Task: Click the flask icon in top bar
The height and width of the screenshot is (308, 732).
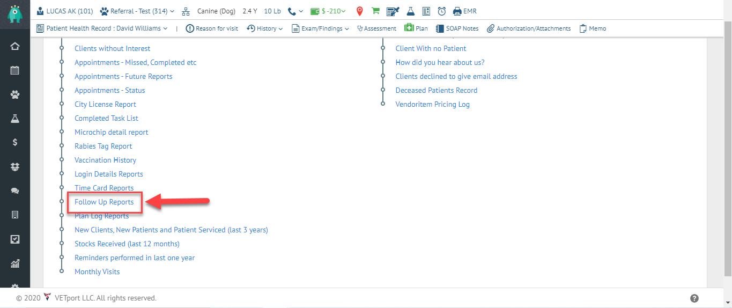Action: tap(411, 11)
